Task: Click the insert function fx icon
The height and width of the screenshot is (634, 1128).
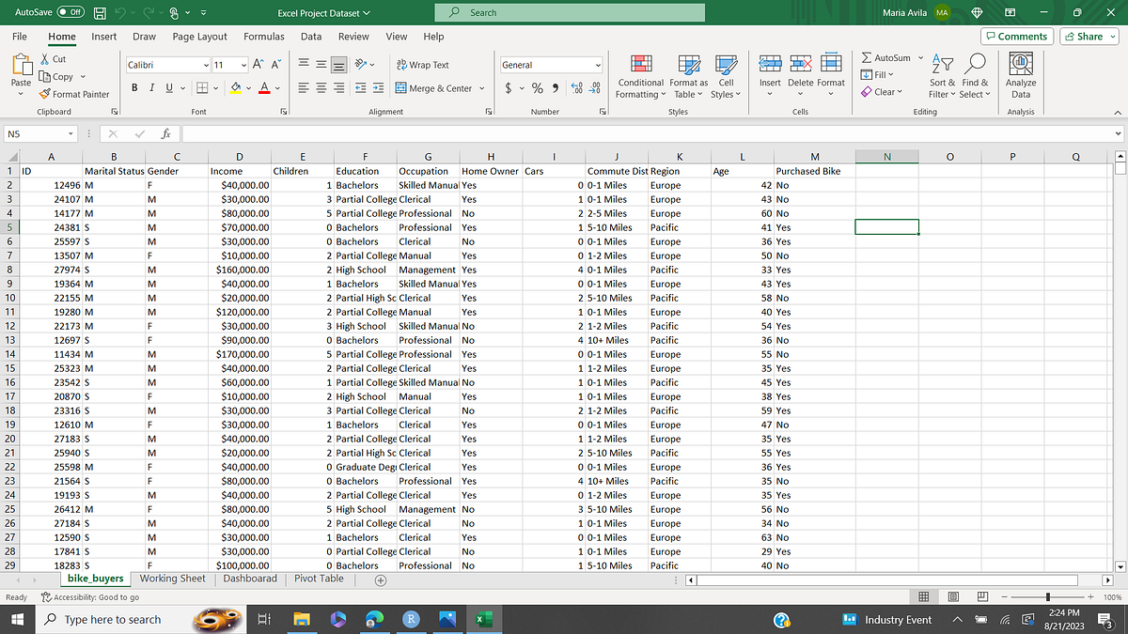Action: pyautogui.click(x=164, y=133)
